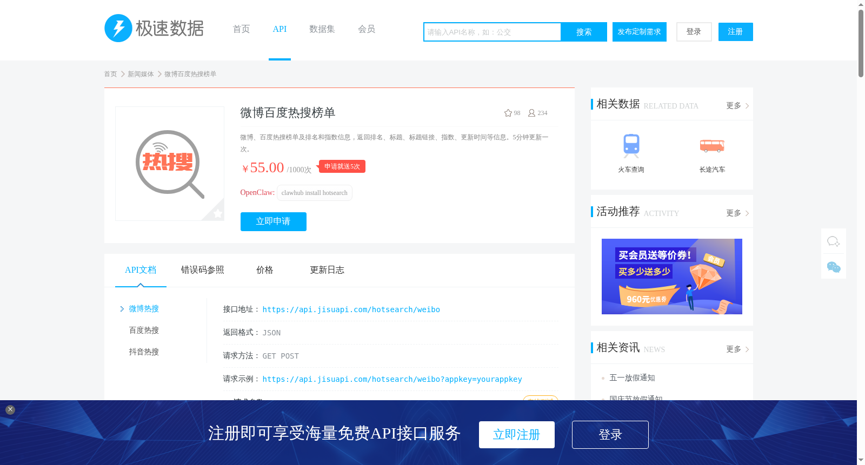This screenshot has width=865, height=465.
Task: Select 抖音热搜 in the API list
Action: click(x=144, y=352)
